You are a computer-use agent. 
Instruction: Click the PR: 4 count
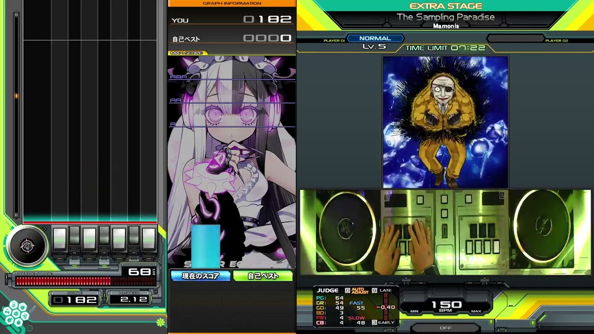point(330,318)
